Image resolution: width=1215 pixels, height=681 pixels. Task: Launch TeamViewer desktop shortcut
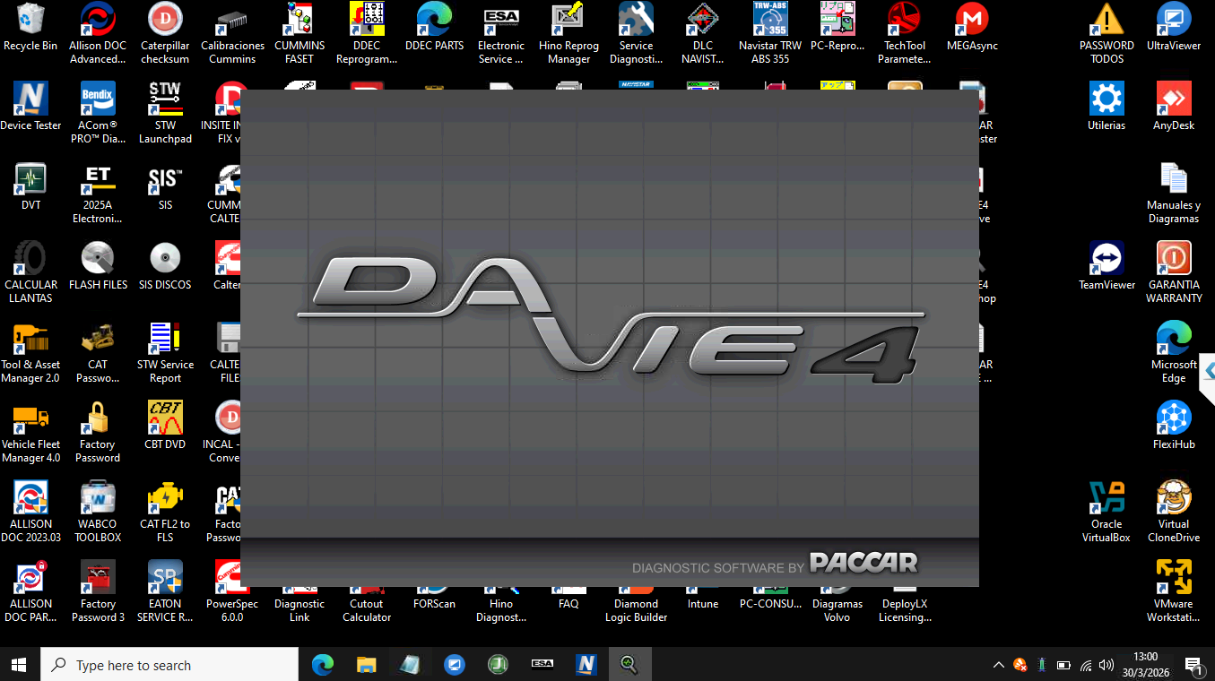pyautogui.click(x=1107, y=266)
